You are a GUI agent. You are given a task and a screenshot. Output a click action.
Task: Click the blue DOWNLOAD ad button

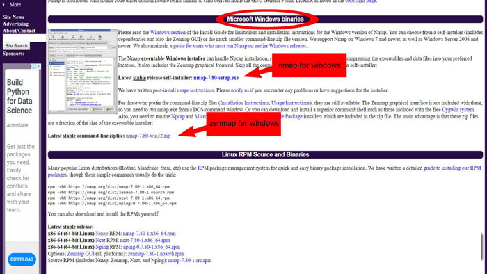[x=22, y=259]
